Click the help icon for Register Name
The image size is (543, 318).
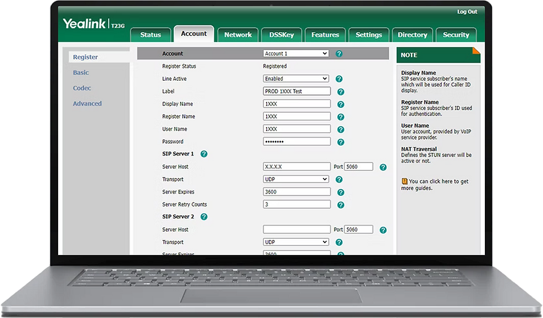pyautogui.click(x=341, y=117)
